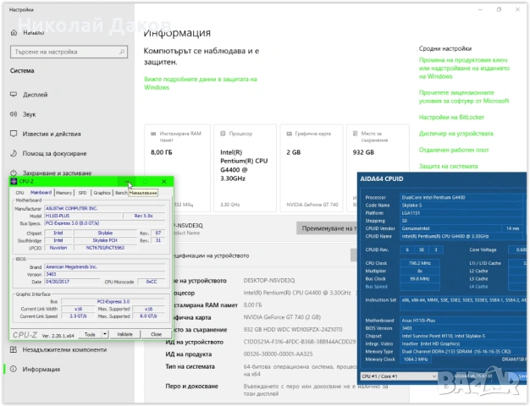This screenshot has height=406, width=530.
Task: Click the GenuineIntel vendor value in AIDA64
Action: pyautogui.click(x=450, y=228)
